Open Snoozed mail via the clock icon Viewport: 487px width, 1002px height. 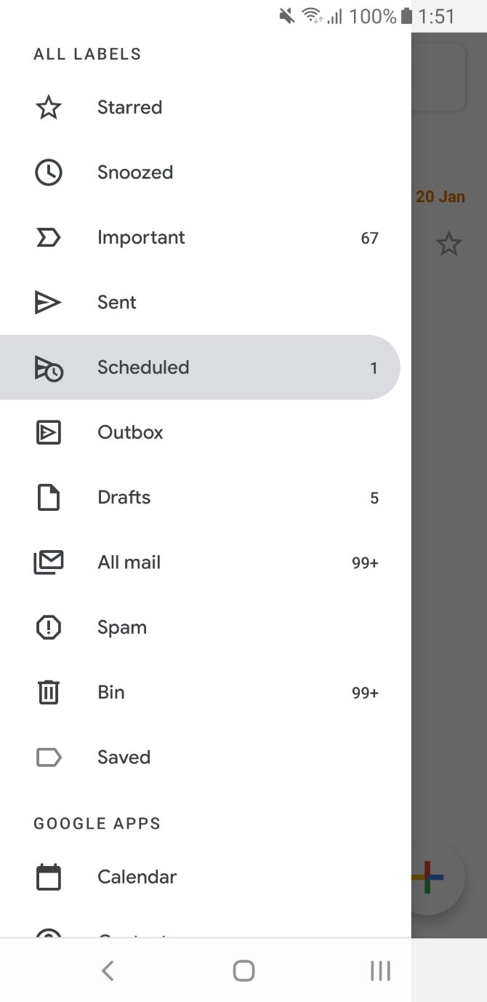[x=48, y=172]
